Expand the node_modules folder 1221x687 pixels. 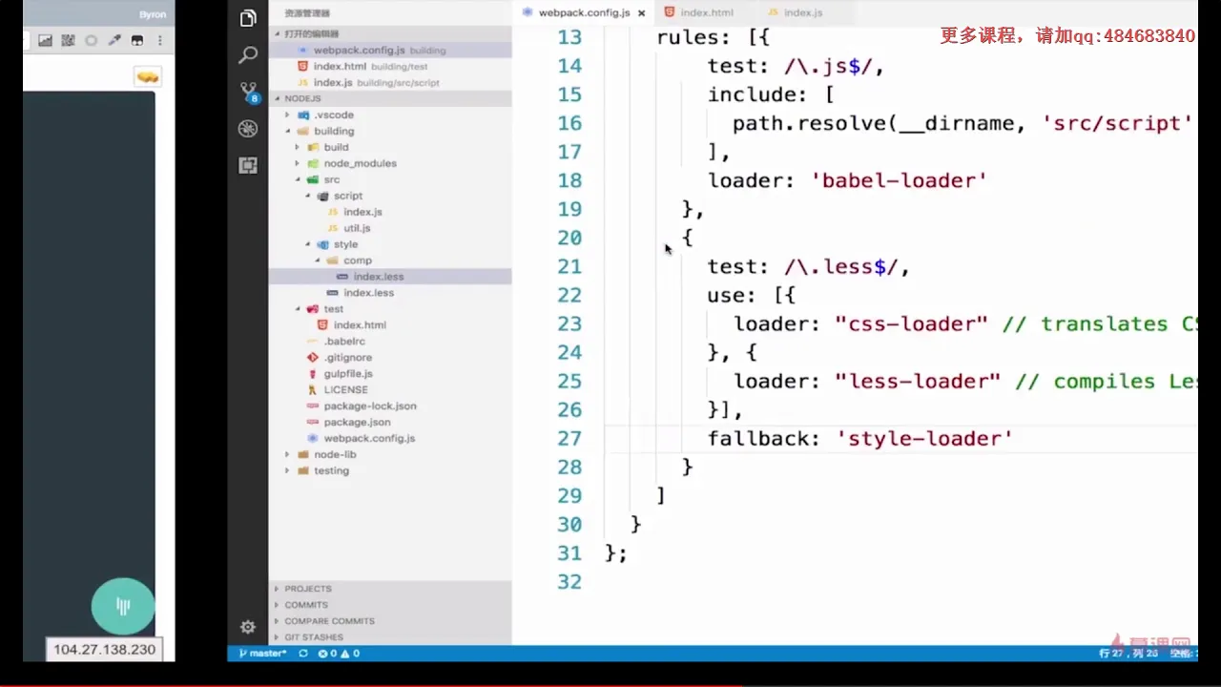390,163
